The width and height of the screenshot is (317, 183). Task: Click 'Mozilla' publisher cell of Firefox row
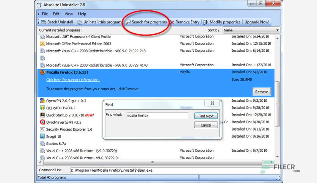tap(184, 72)
